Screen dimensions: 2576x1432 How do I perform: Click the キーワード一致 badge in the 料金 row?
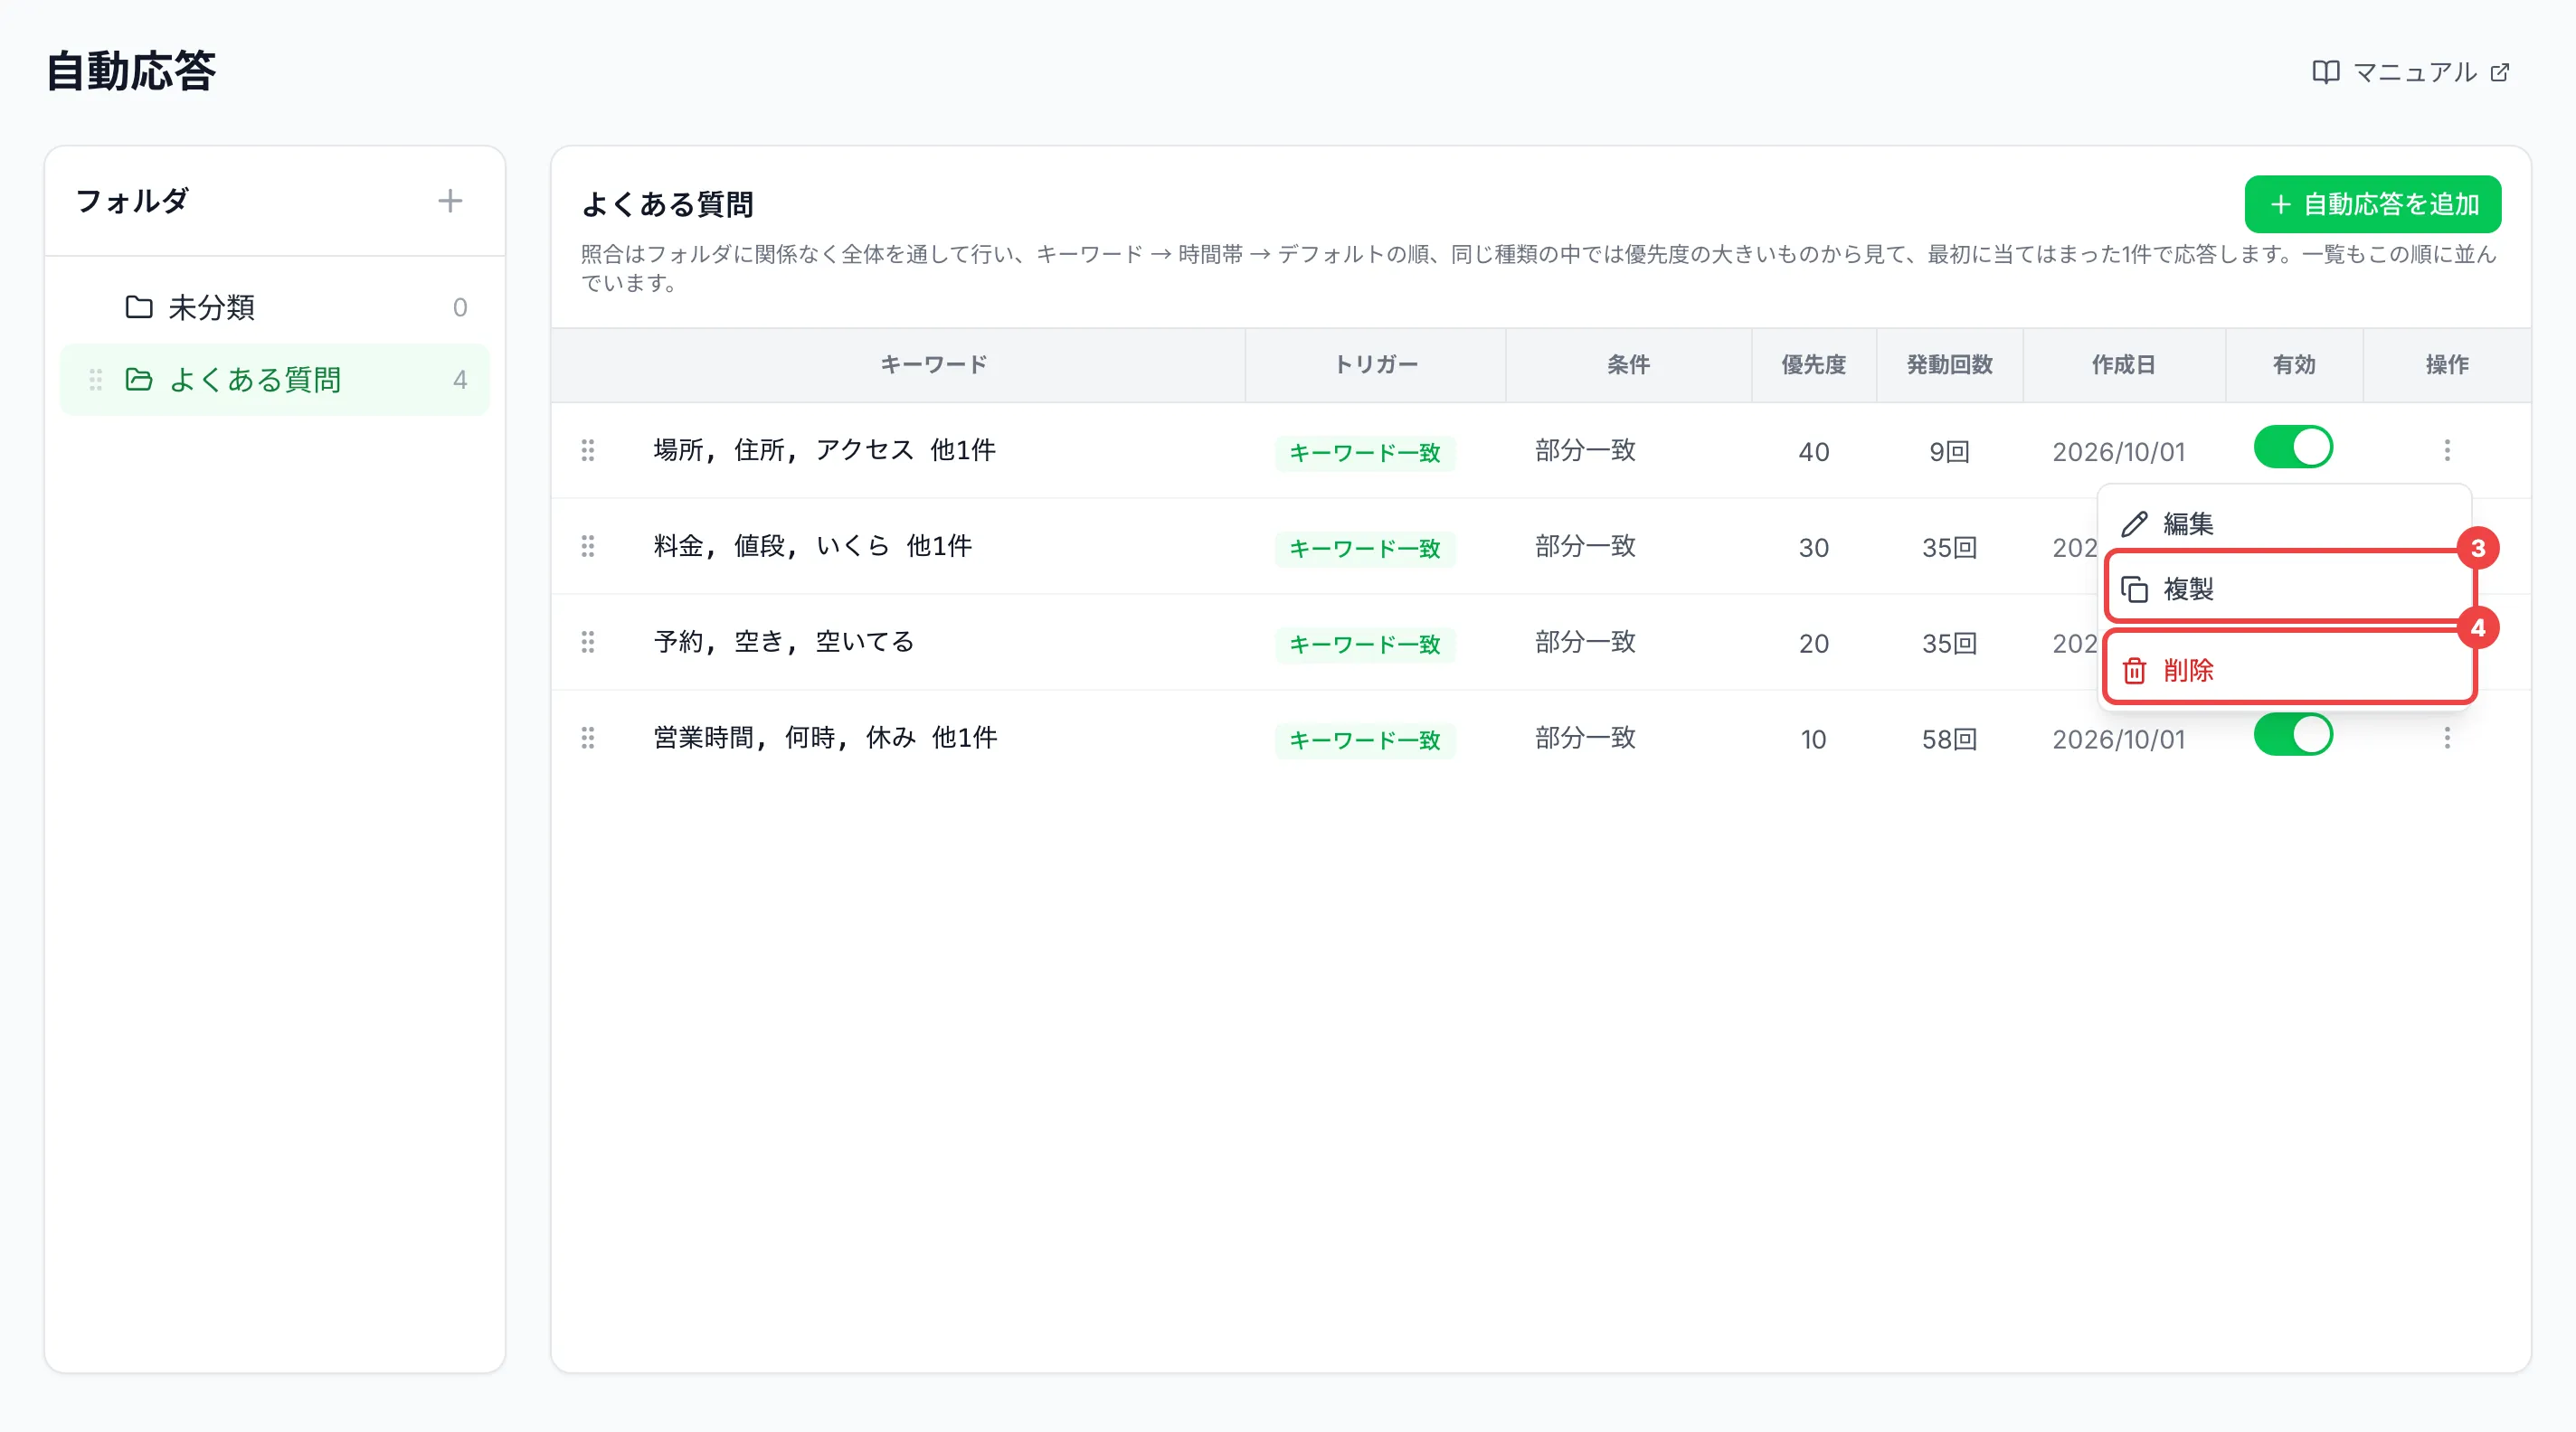point(1364,549)
